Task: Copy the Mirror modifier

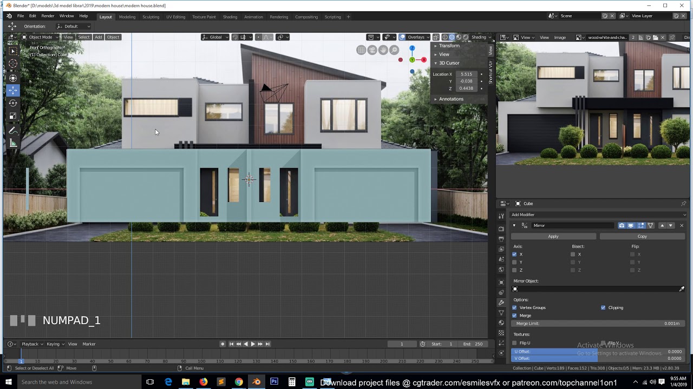Action: click(x=642, y=237)
